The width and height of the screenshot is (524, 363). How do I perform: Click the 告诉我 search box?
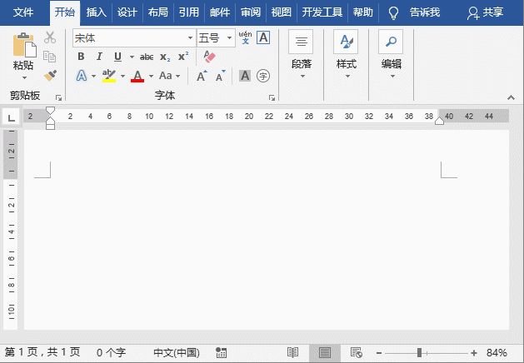click(x=424, y=12)
